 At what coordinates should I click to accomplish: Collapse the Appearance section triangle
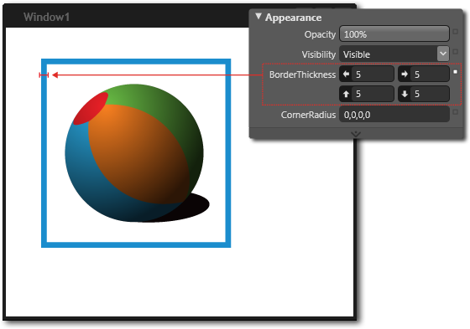pos(258,17)
